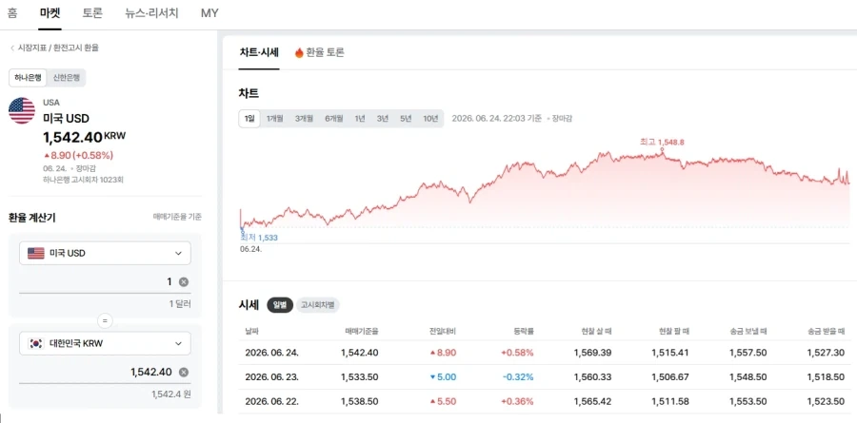Clear the KRW amount with X icon
The image size is (857, 423).
(x=184, y=372)
